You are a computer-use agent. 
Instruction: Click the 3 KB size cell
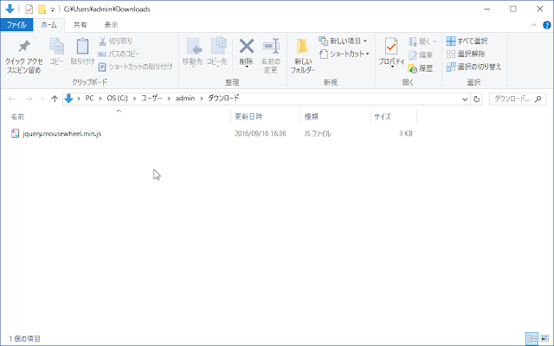(406, 133)
